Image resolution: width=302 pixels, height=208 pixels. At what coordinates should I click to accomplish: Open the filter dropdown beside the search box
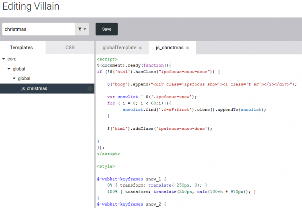click(x=82, y=29)
